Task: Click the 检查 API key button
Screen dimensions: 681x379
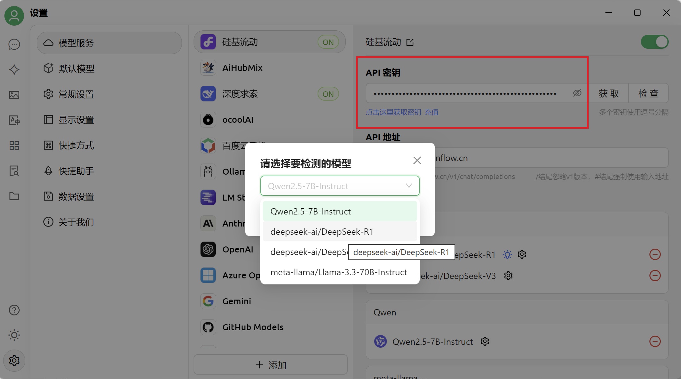Action: pos(648,93)
